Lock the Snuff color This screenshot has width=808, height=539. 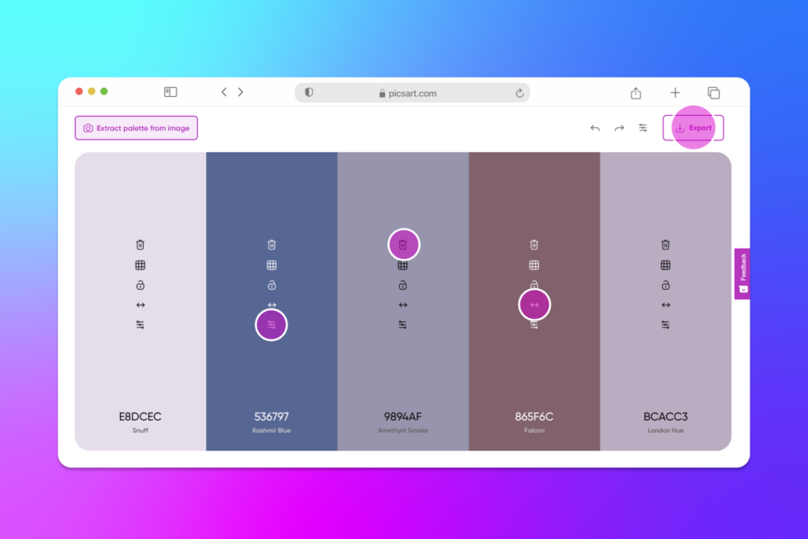[140, 284]
